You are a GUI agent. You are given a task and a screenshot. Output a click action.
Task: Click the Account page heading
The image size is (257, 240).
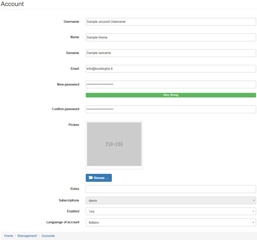[x=12, y=4]
